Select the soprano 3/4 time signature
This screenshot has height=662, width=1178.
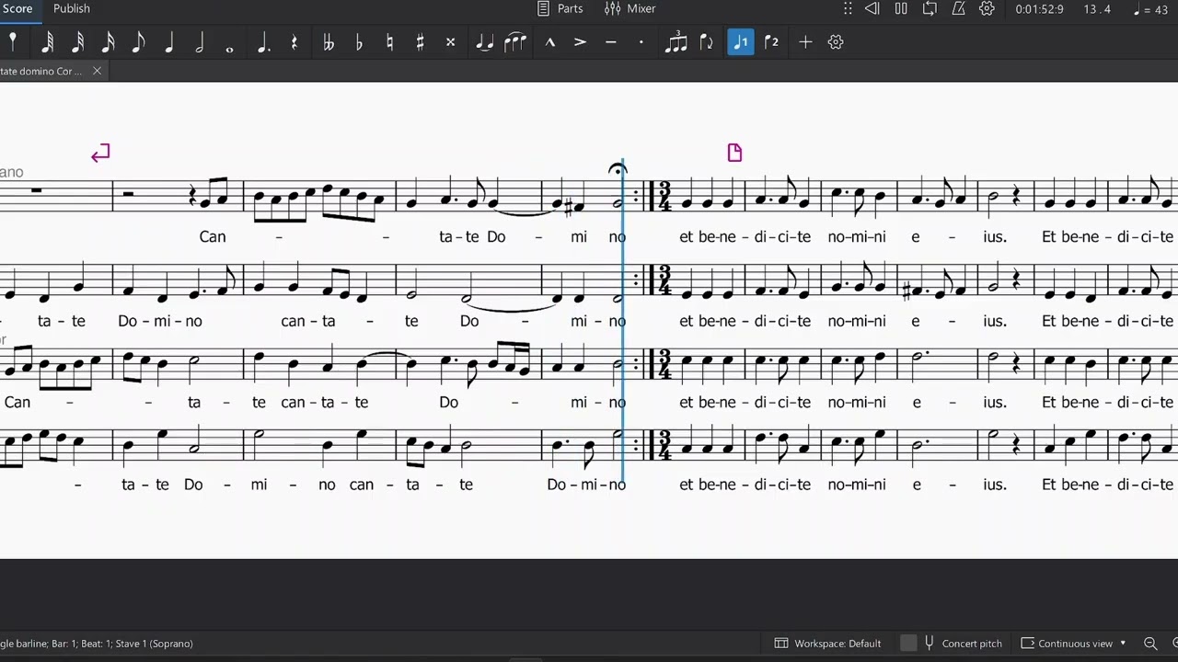pos(664,197)
